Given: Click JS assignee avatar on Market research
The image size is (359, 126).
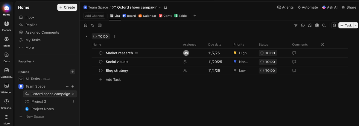Looking at the screenshot, I should coord(186,53).
